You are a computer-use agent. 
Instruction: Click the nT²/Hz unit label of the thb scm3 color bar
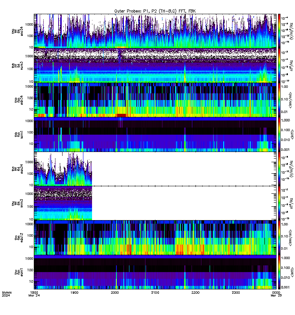click(x=291, y=65)
